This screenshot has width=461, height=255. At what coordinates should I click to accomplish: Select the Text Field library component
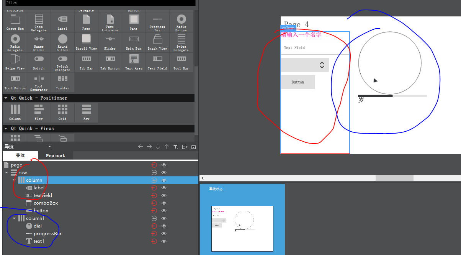157,62
